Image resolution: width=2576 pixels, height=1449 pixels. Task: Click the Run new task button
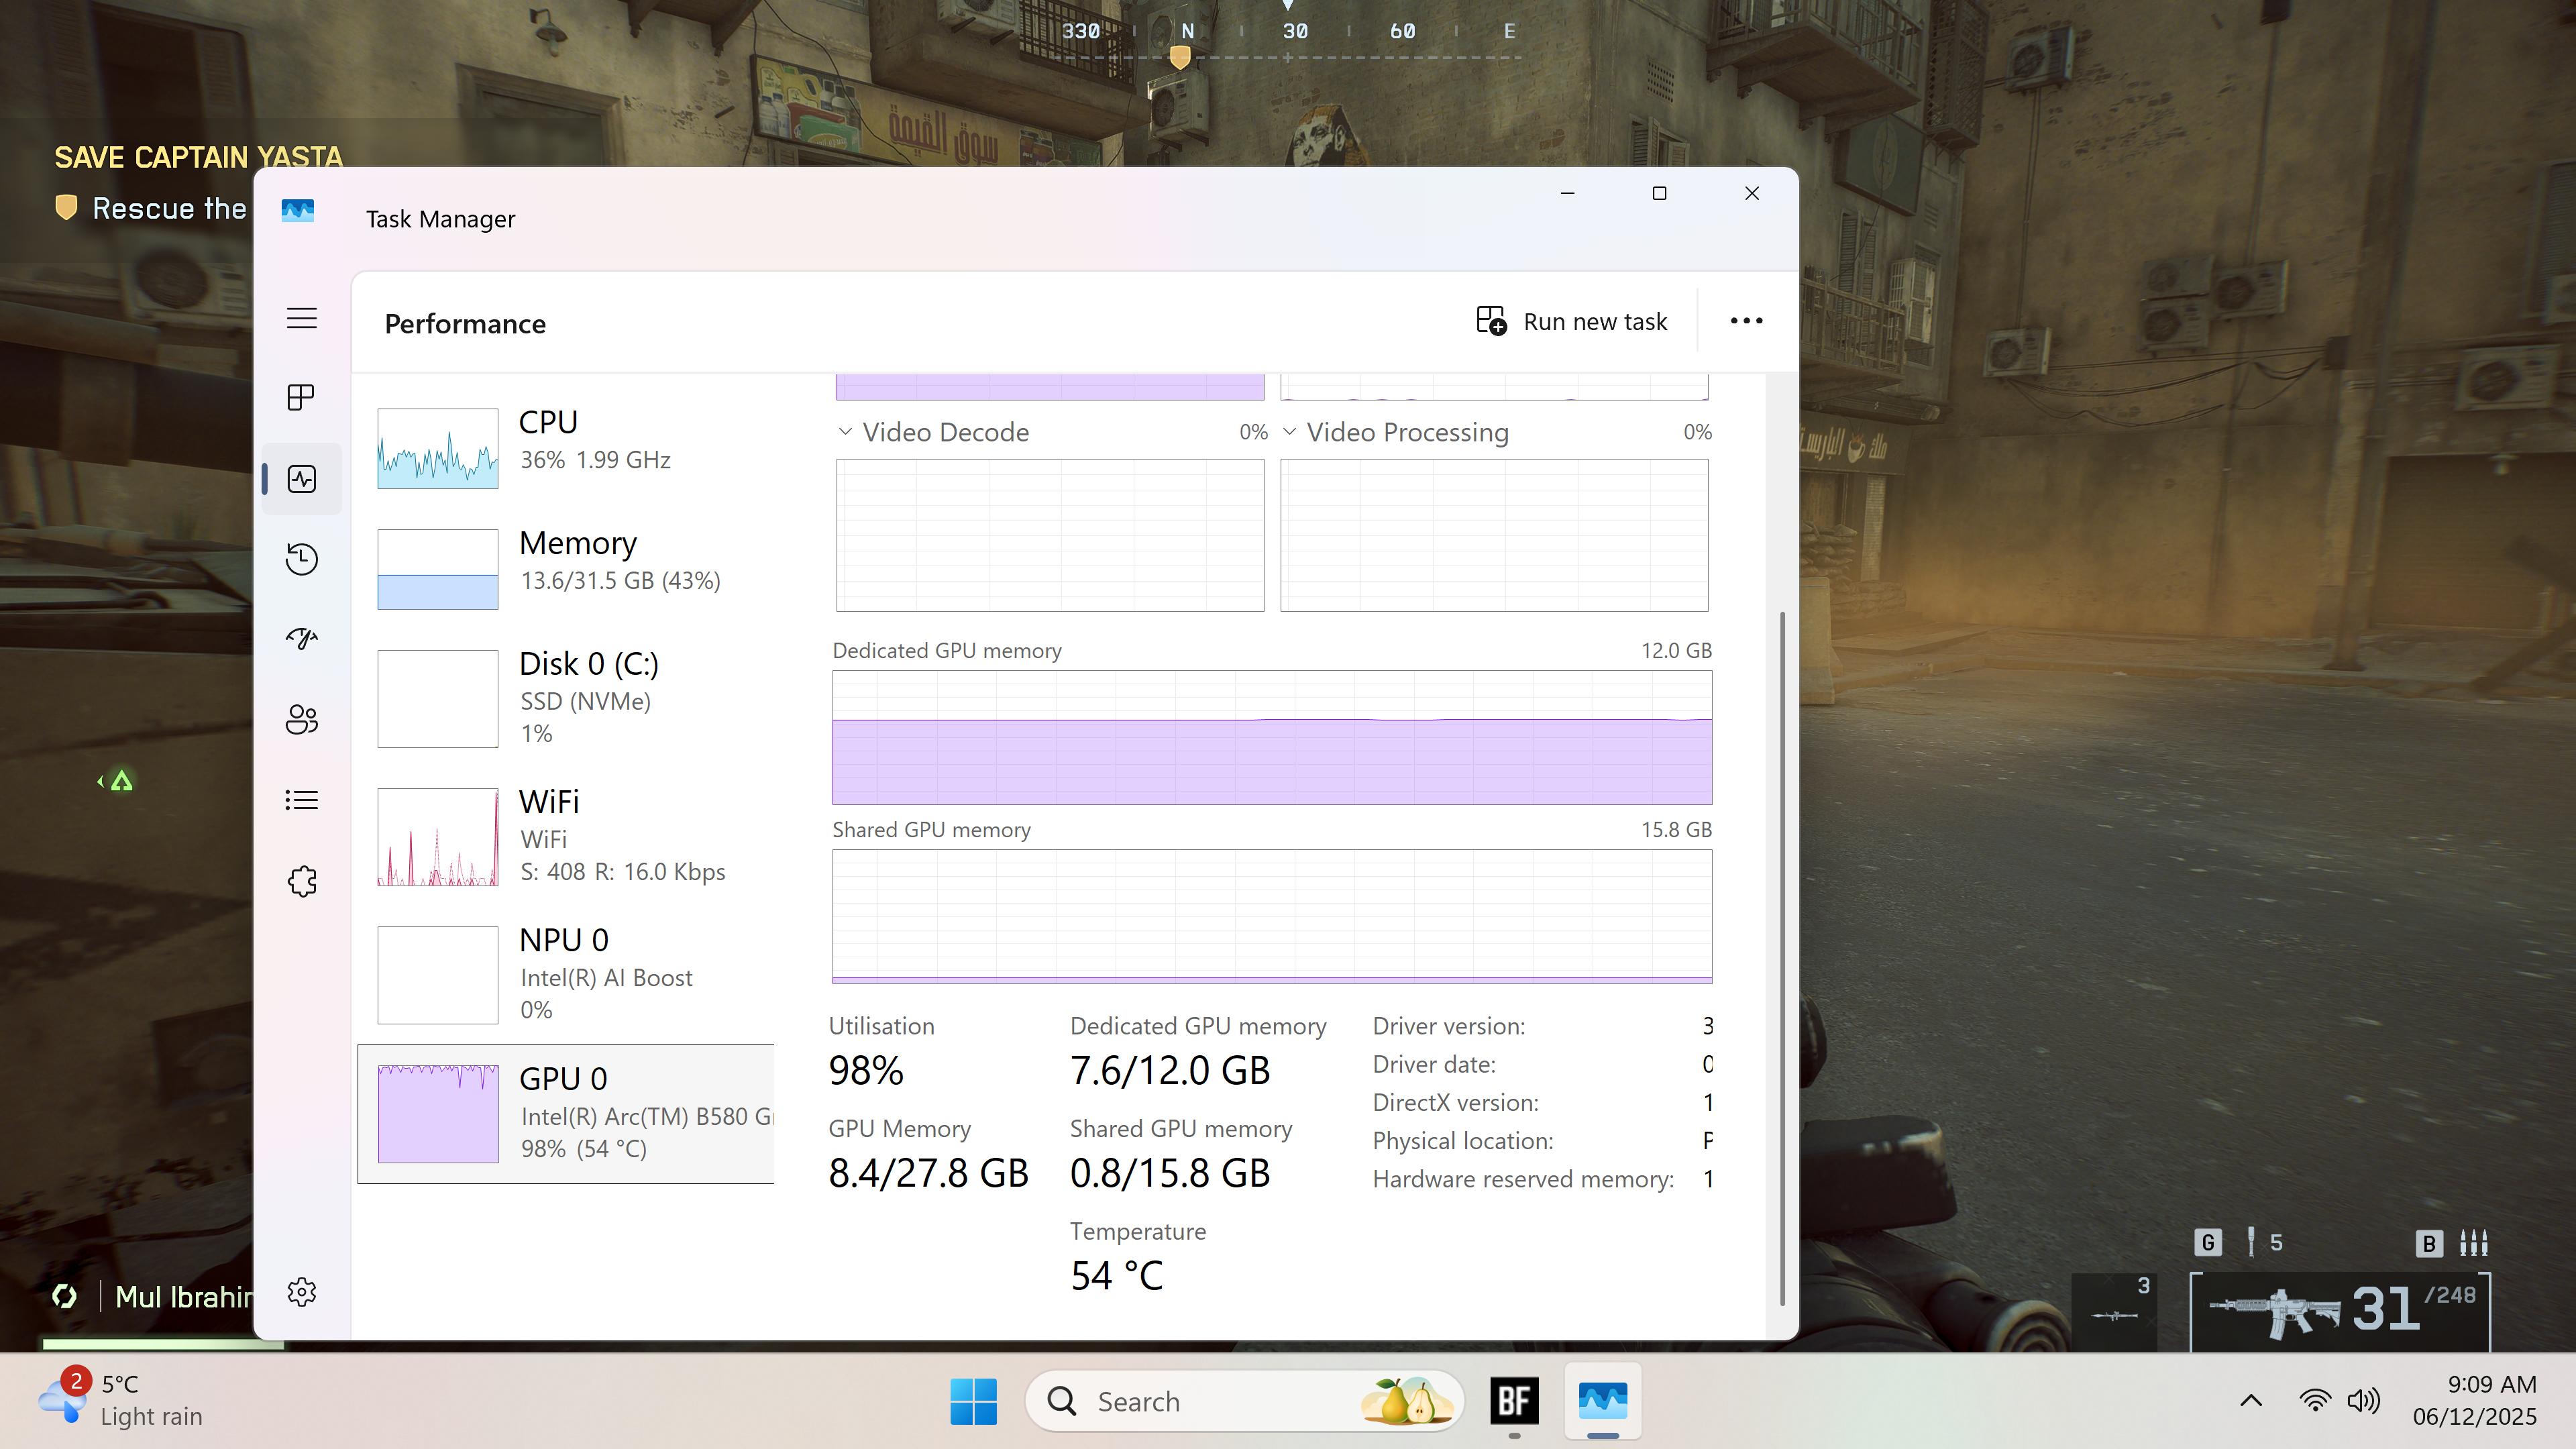[1572, 321]
